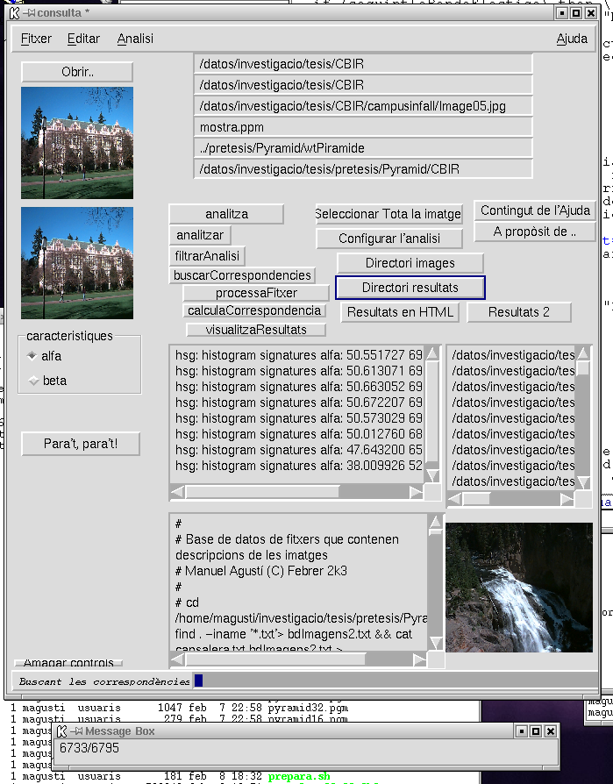Viewport: 613px width, 784px height.
Task: Open the Editar menu
Action: [x=83, y=39]
